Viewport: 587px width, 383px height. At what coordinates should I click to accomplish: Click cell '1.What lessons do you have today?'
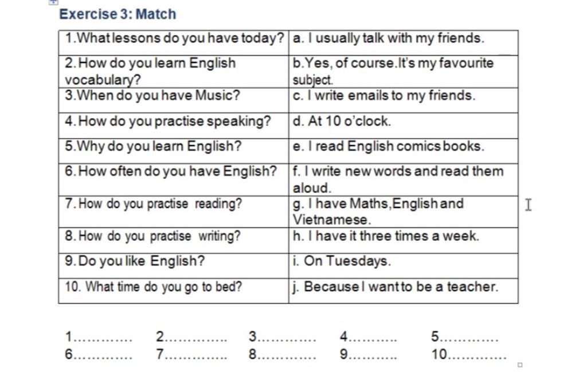coord(174,42)
